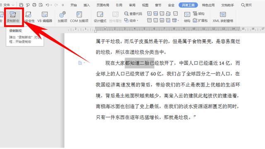Expand the undo history dropdown arrow
The image size is (265, 149).
(51, 5)
